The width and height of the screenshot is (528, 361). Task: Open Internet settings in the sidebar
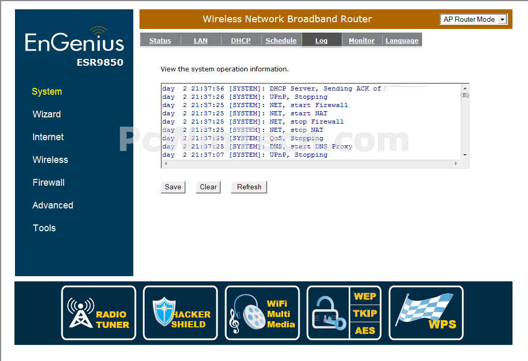click(x=48, y=137)
